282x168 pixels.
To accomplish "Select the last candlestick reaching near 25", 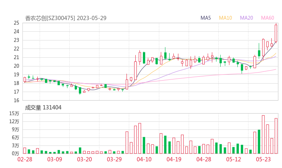I will click(276, 33).
